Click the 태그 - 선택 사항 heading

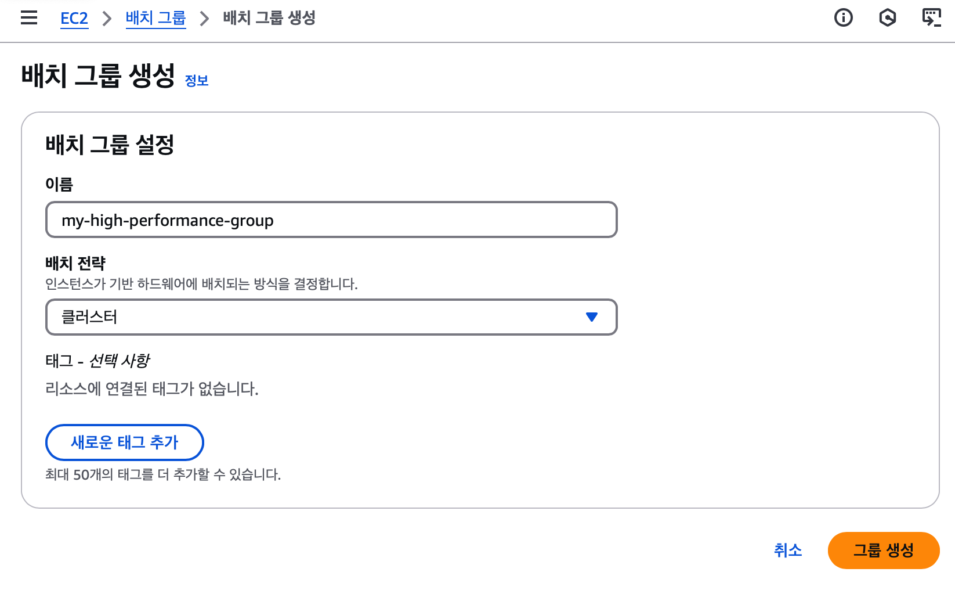(97, 361)
